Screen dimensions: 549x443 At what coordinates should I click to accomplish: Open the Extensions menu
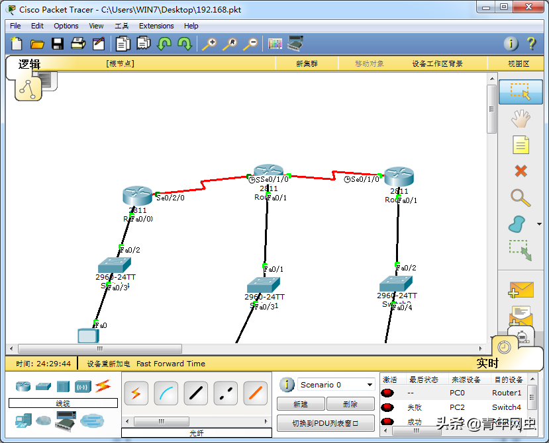pyautogui.click(x=156, y=26)
